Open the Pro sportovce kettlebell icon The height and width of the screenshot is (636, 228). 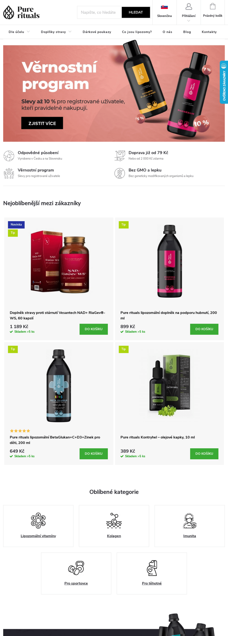click(76, 568)
